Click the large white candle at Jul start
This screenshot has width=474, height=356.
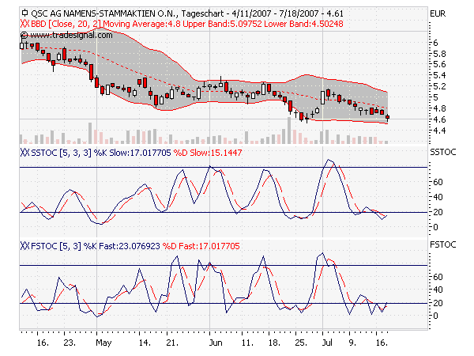pyautogui.click(x=322, y=97)
